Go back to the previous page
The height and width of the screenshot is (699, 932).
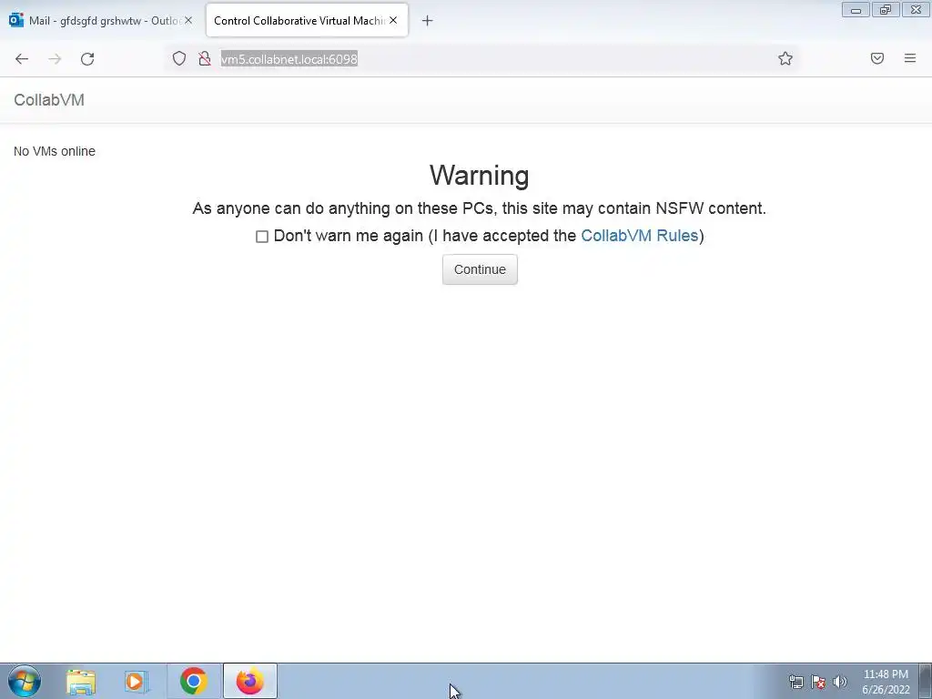[22, 59]
